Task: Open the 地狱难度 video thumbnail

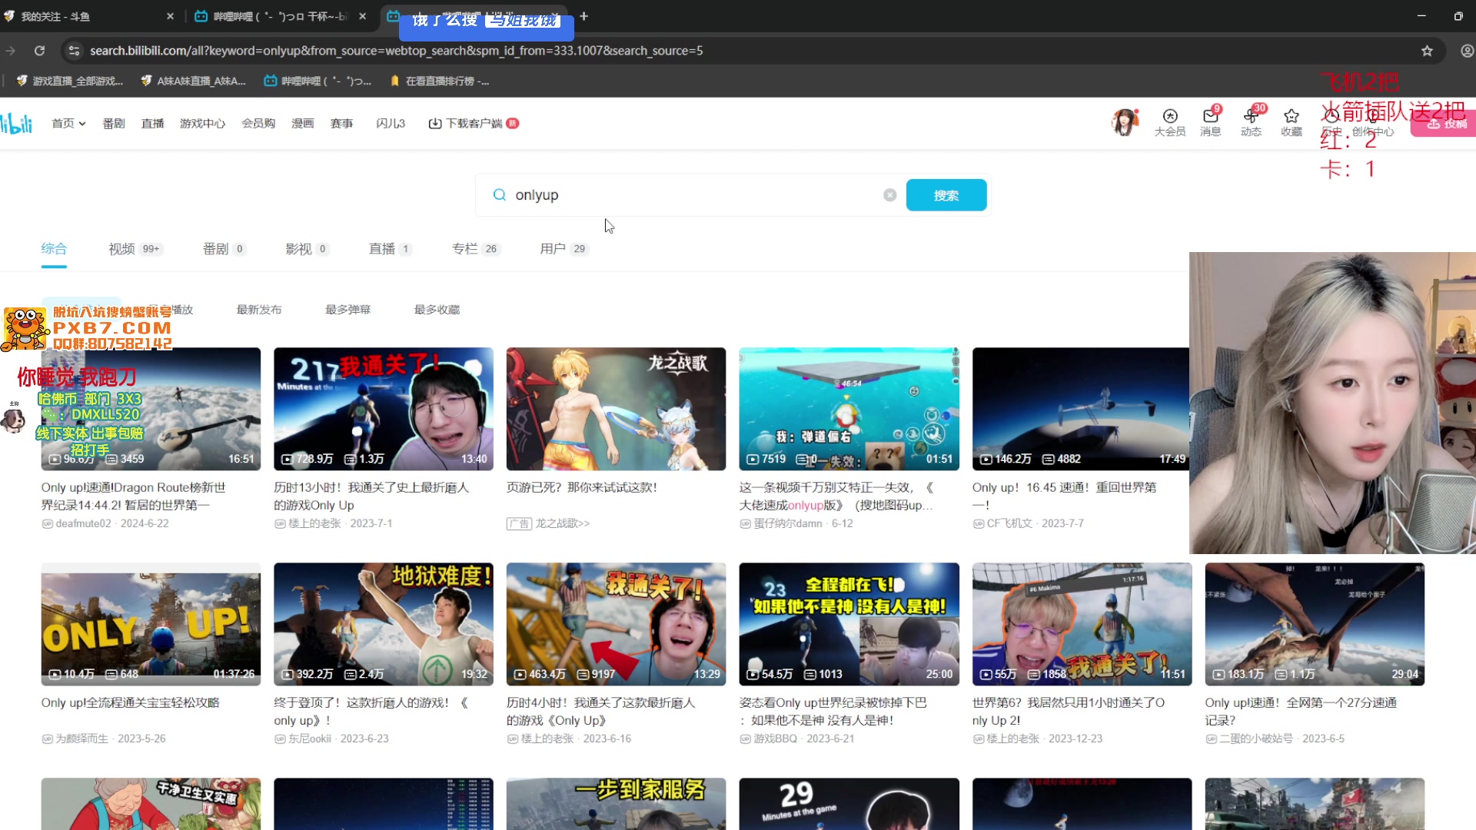Action: coord(384,624)
